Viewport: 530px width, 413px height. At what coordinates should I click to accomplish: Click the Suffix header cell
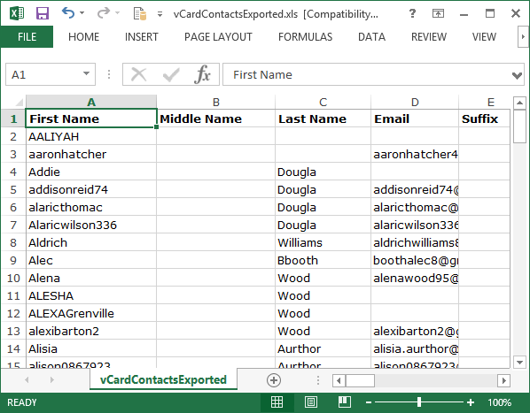pos(485,119)
